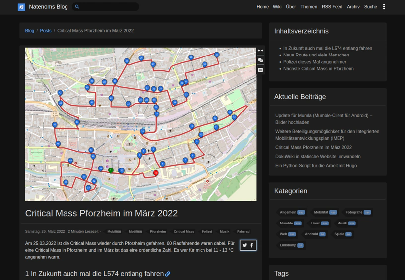
Task: Open the three-dot overflow menu
Action: pyautogui.click(x=384, y=7)
